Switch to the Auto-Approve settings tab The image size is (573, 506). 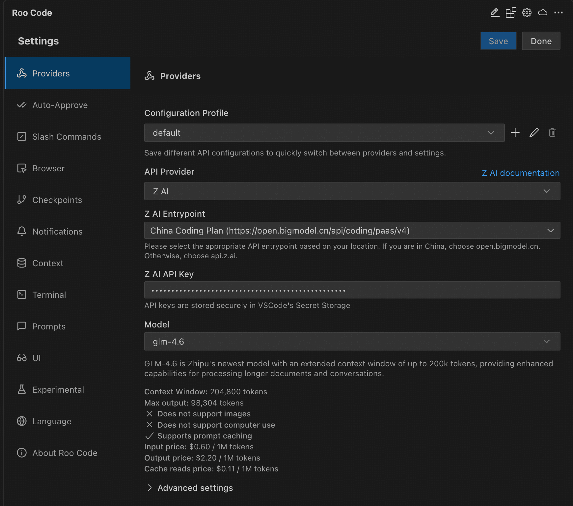[60, 105]
